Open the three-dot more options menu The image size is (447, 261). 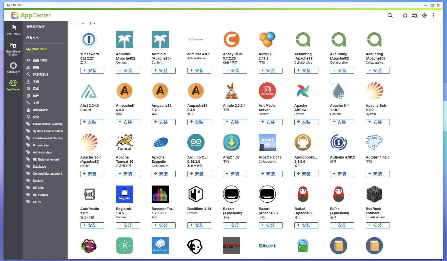click(434, 16)
